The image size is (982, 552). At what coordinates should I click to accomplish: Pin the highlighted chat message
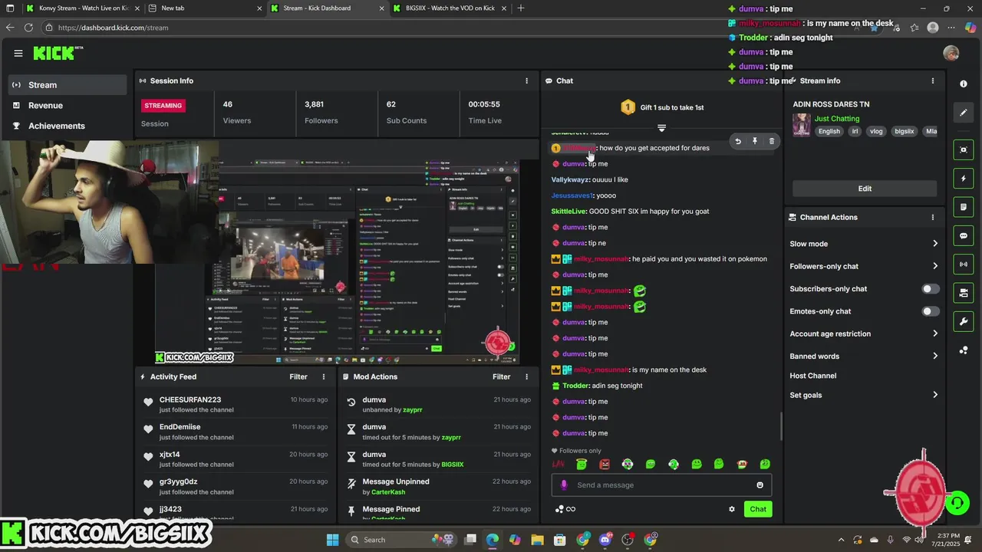click(755, 141)
